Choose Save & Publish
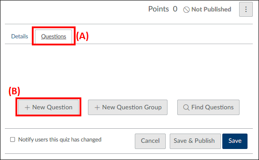This screenshot has width=259, height=160. [195, 141]
